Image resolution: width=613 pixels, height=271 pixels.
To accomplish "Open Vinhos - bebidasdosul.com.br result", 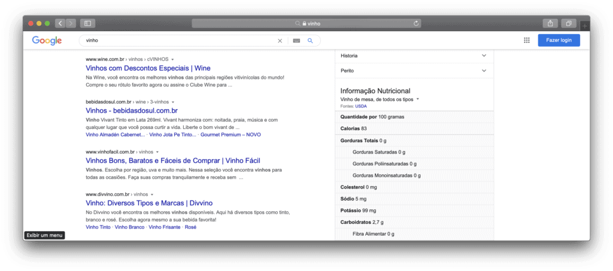I will pos(132,111).
